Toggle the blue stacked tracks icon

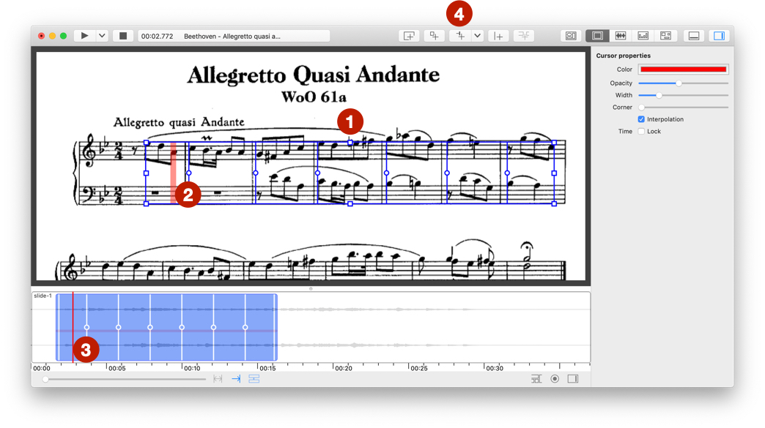pyautogui.click(x=254, y=379)
